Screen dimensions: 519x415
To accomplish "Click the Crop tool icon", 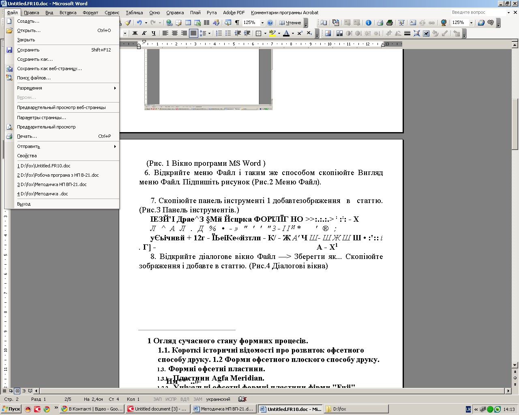I will (x=389, y=34).
